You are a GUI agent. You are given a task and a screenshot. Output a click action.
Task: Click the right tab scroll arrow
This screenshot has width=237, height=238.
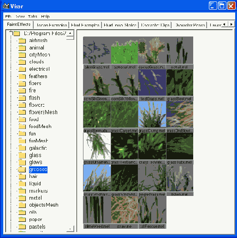(x=231, y=24)
